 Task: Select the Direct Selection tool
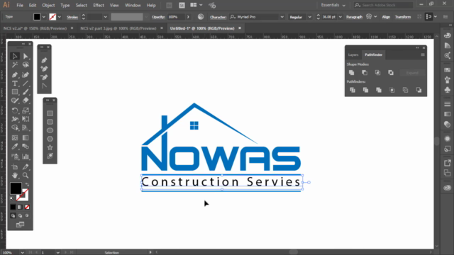26,56
